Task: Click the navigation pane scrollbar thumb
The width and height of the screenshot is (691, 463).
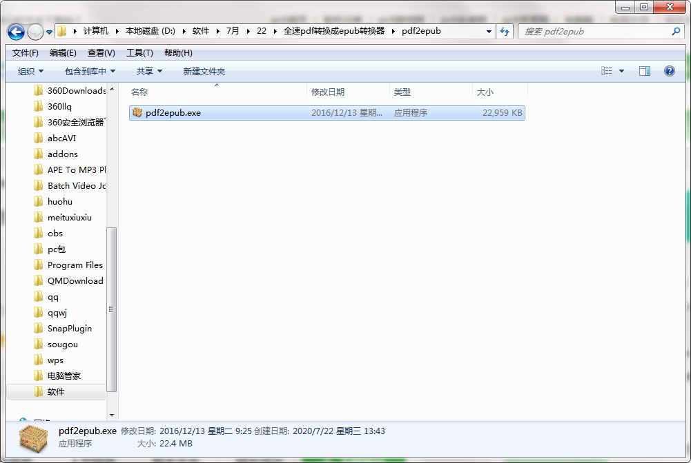Action: [112, 309]
